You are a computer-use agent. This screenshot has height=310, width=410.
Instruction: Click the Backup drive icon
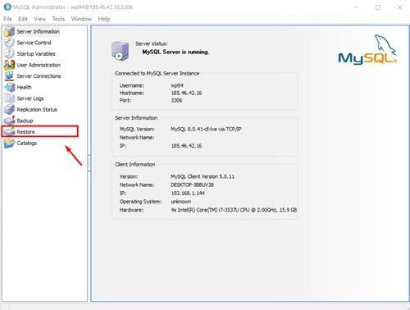9,121
